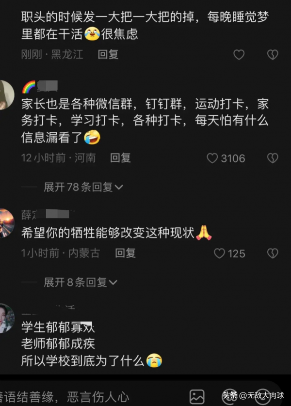291x406 pixels.
Task: Reply to the 12小时前·河南 comment
Action: point(120,158)
